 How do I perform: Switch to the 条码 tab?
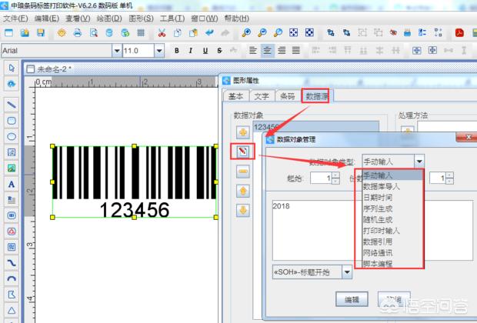click(287, 96)
